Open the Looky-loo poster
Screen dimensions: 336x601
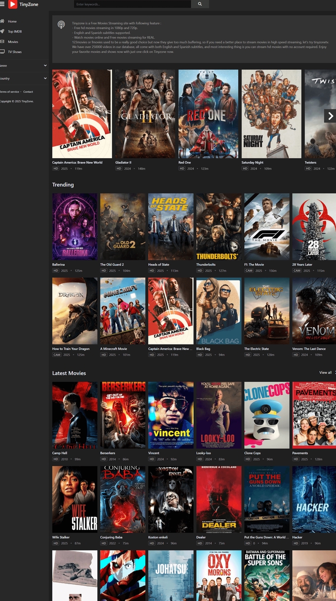pyautogui.click(x=218, y=415)
